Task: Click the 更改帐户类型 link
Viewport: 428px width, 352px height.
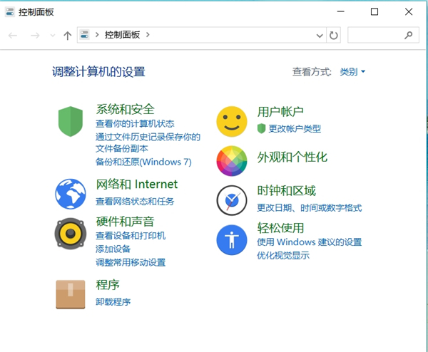Action: coord(295,128)
